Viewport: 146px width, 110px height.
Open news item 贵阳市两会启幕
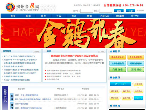click(53, 79)
